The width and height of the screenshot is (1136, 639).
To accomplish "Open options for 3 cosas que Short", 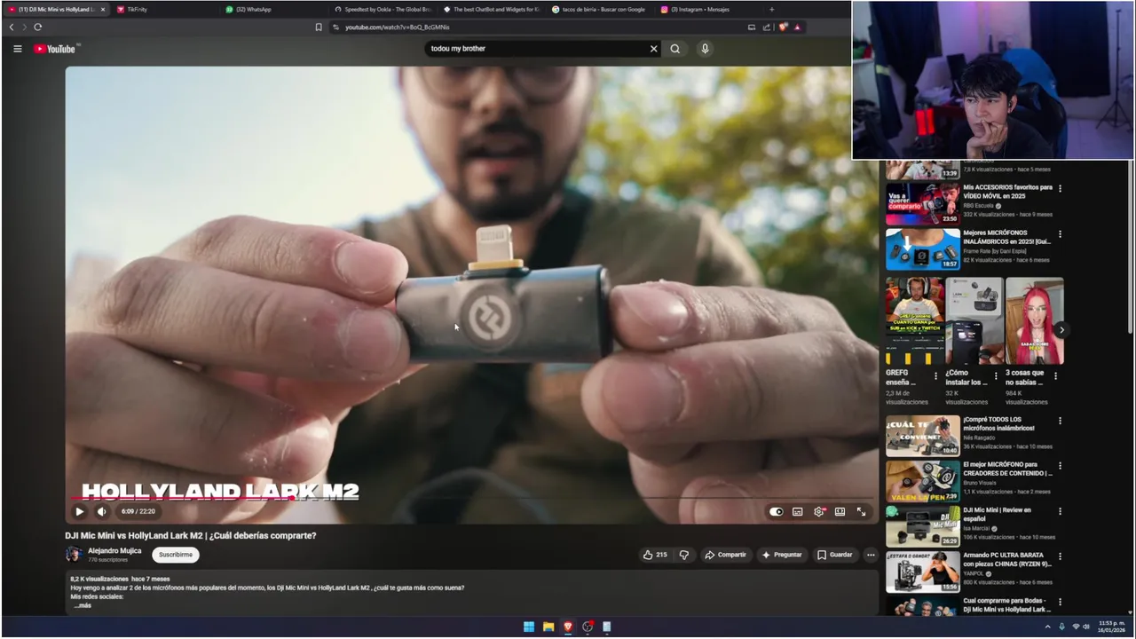I will click(1055, 375).
